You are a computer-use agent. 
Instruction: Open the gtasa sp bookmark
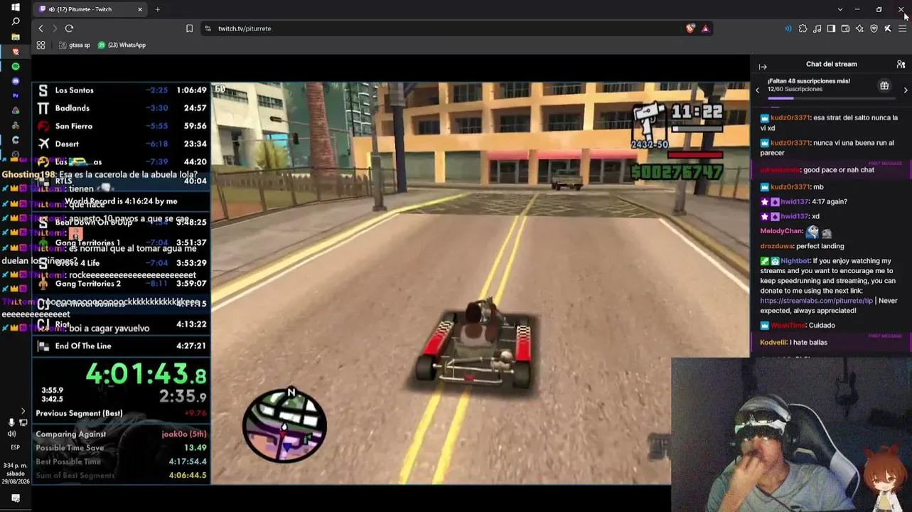pos(75,45)
